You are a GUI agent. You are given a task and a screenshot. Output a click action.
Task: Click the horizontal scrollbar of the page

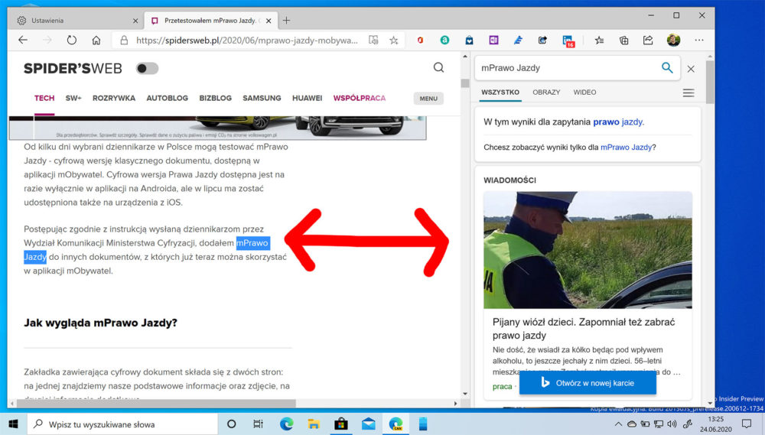[x=156, y=404]
